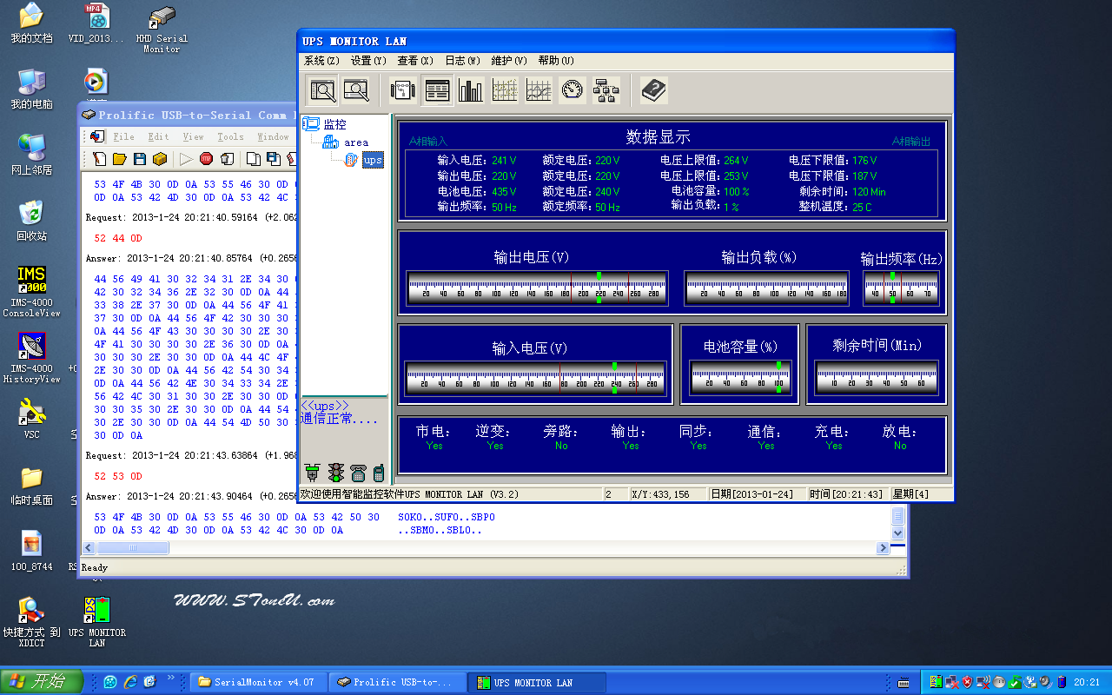Click the 监控 root tree node
The width and height of the screenshot is (1112, 695).
click(x=334, y=124)
